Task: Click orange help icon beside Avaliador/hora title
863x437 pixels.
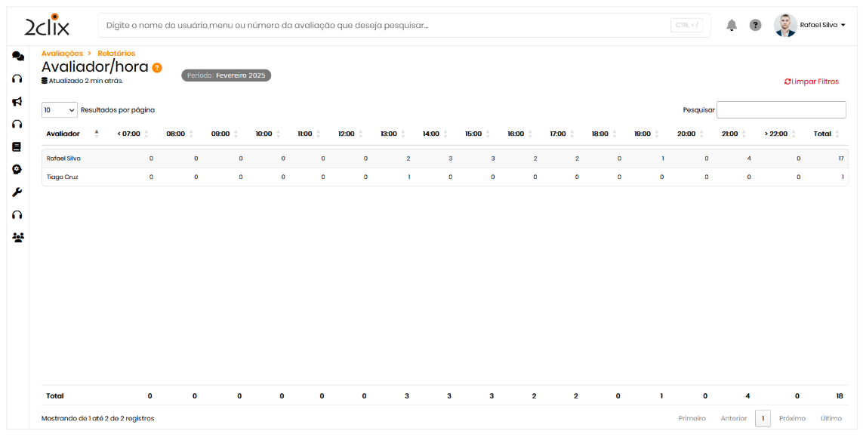Action: (157, 68)
